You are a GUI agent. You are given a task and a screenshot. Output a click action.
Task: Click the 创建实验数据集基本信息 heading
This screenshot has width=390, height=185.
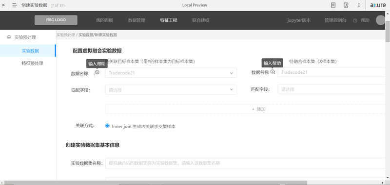tap(93, 145)
